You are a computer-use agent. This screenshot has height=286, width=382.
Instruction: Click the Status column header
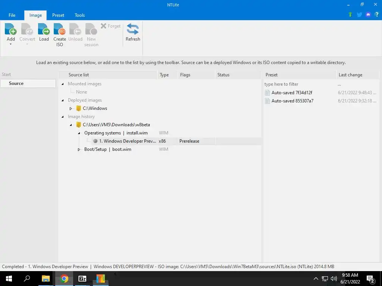238,74
